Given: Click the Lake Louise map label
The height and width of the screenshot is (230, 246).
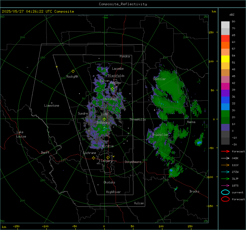Looking at the screenshot, I should (x=21, y=134).
